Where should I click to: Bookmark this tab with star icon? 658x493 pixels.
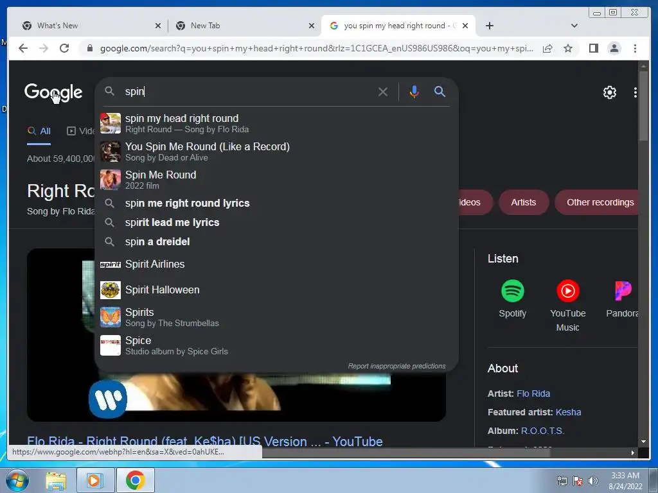pos(568,49)
